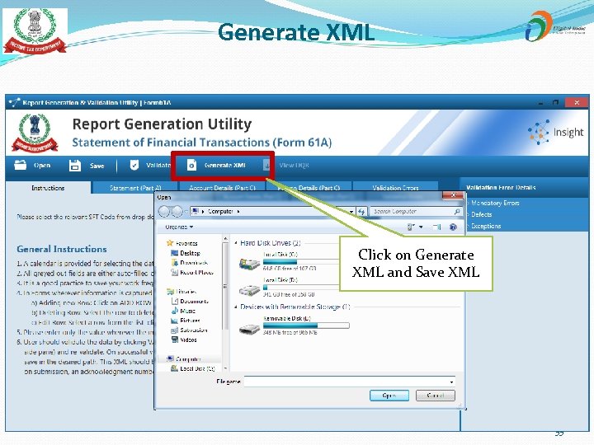The image size is (594, 445).
Task: Click the Validate label in toolbar
Action: tap(158, 166)
